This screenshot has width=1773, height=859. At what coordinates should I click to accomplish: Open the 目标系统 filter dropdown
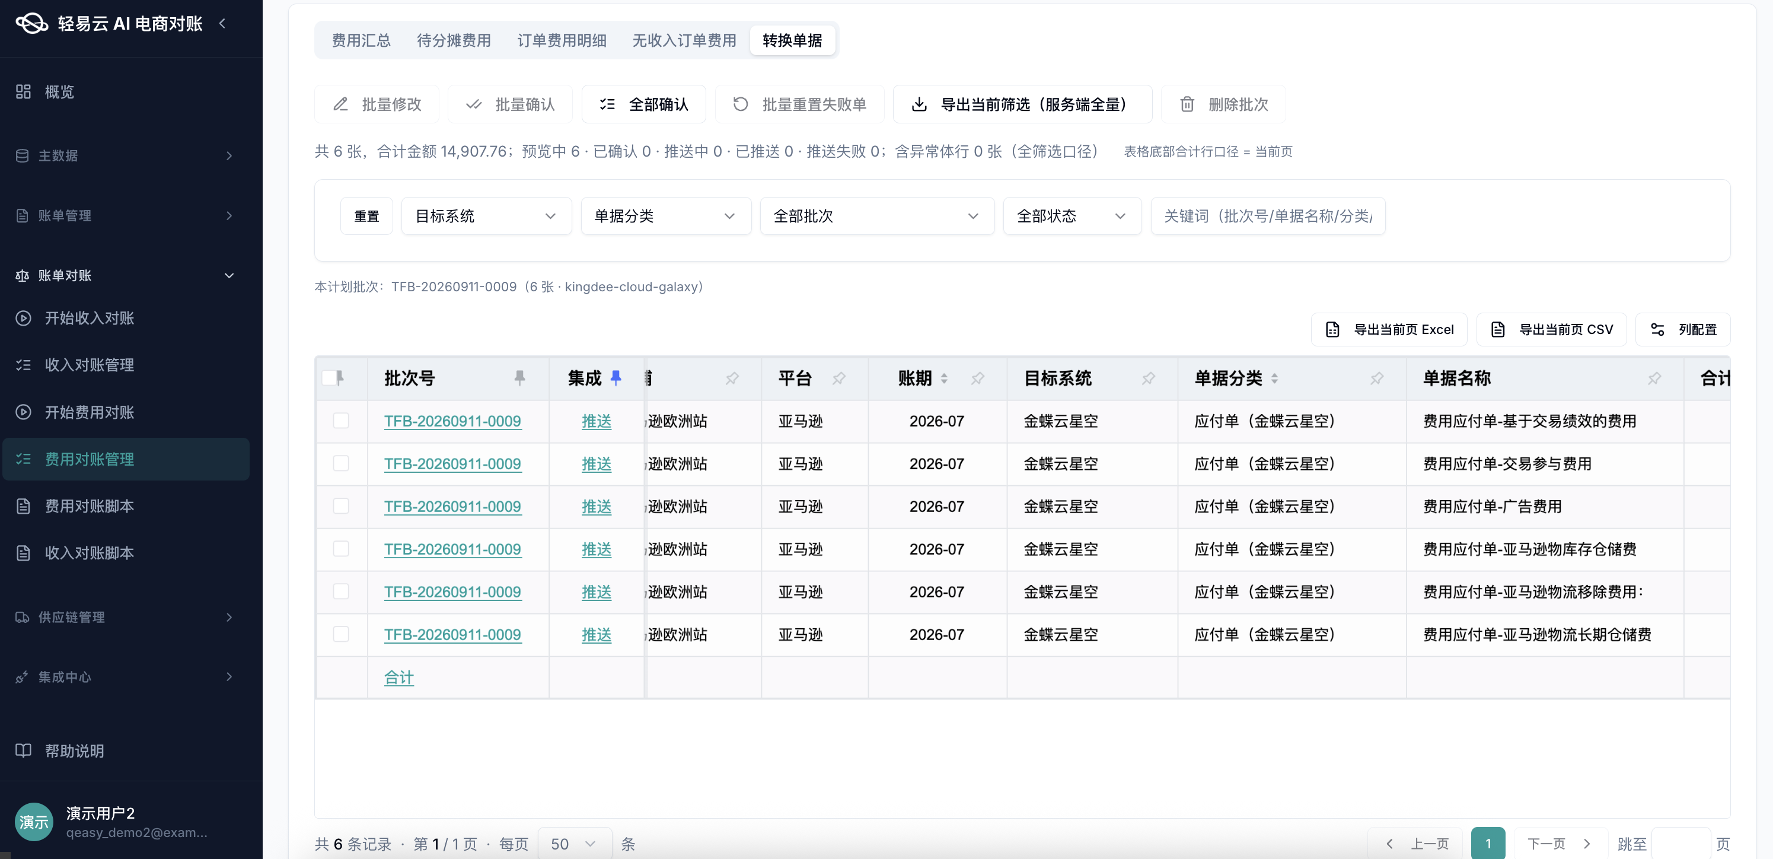tap(486, 216)
